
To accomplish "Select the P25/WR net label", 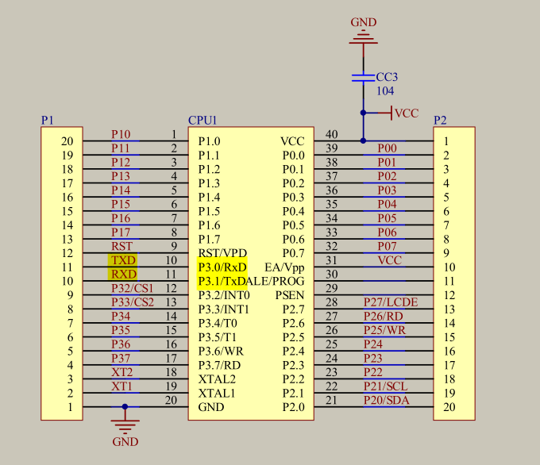I will pos(384,330).
